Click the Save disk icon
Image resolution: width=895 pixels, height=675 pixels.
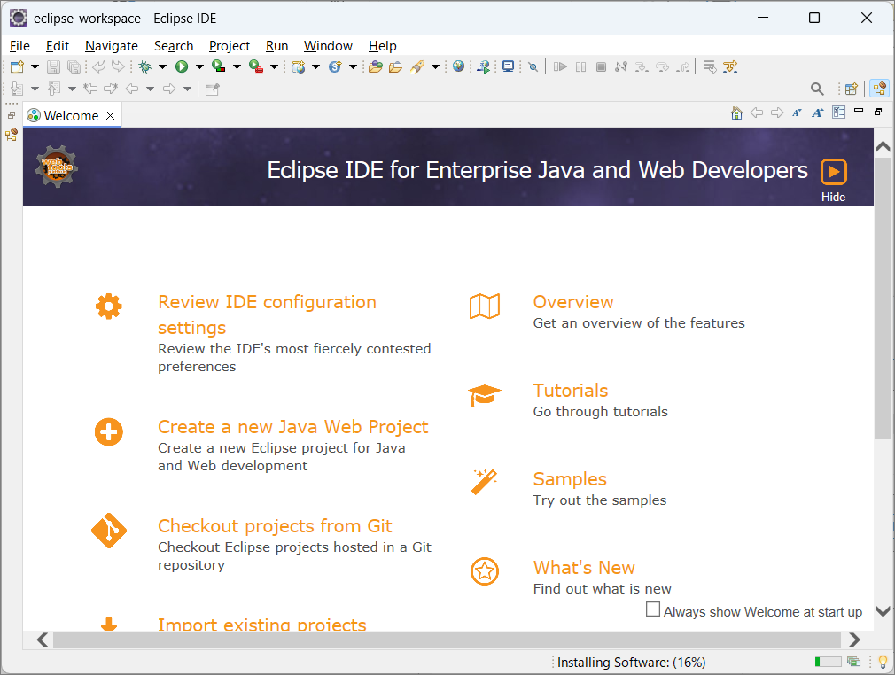(53, 66)
